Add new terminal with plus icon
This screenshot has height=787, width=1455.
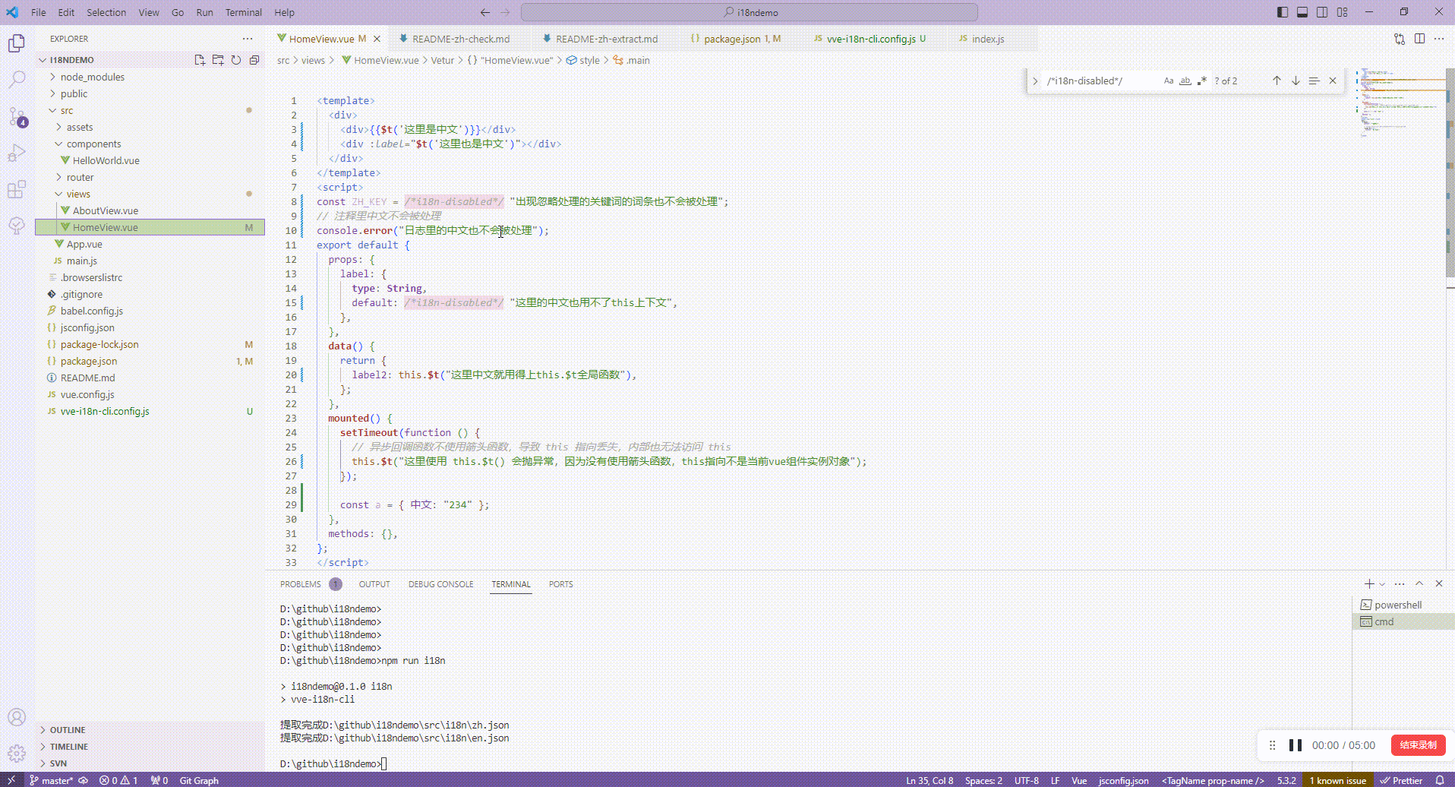tap(1369, 583)
